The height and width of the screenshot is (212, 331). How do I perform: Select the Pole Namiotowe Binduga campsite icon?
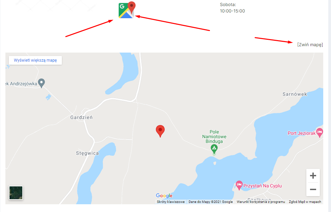[214, 148]
